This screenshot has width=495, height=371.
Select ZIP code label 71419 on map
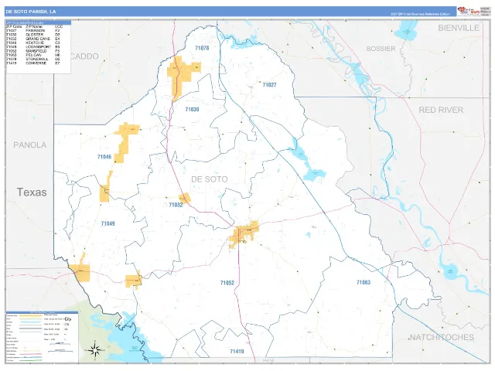tap(237, 352)
